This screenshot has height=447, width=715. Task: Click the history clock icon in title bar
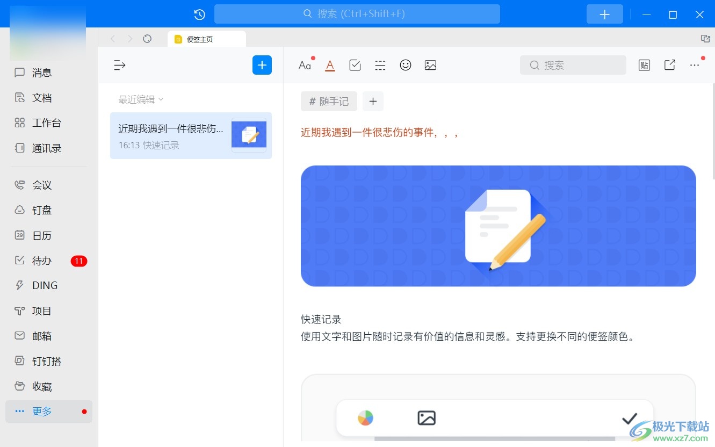click(200, 15)
